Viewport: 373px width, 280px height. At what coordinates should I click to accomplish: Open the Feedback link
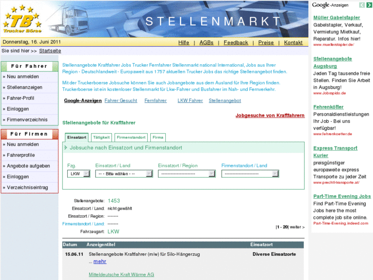[235, 43]
